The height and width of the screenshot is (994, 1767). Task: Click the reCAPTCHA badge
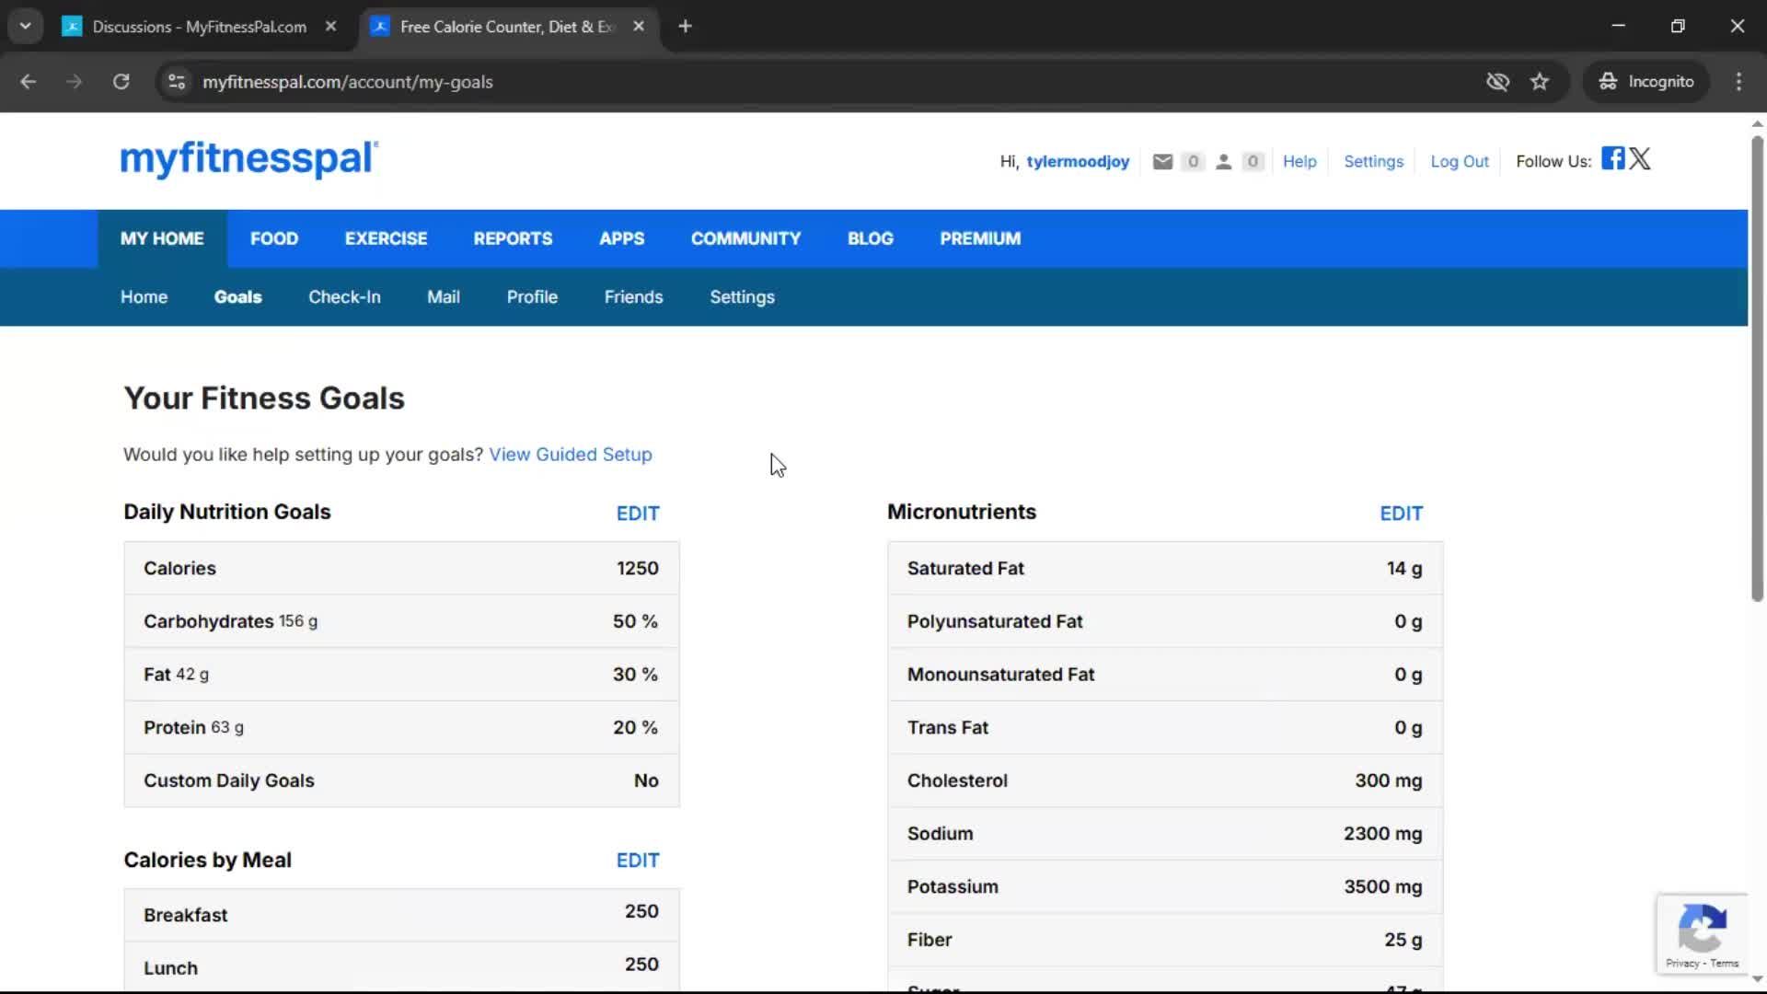coord(1702,934)
